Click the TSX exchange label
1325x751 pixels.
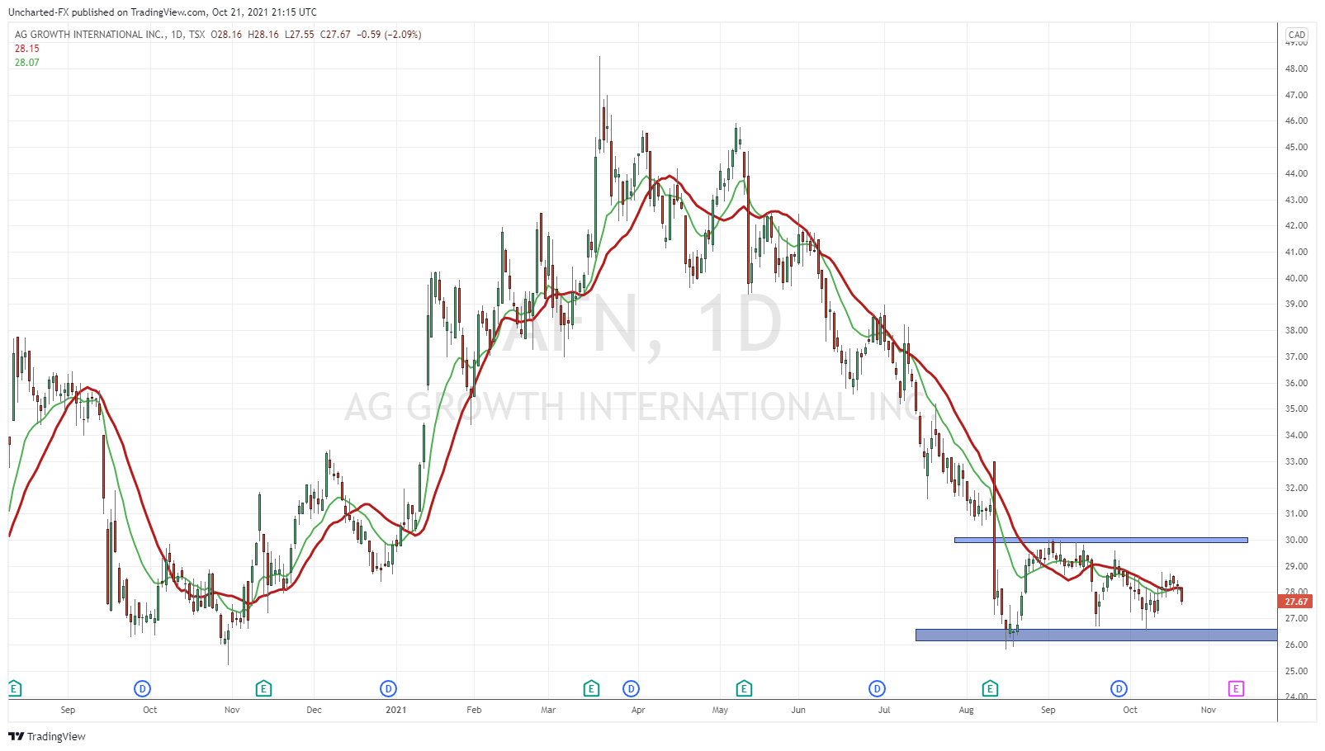196,35
